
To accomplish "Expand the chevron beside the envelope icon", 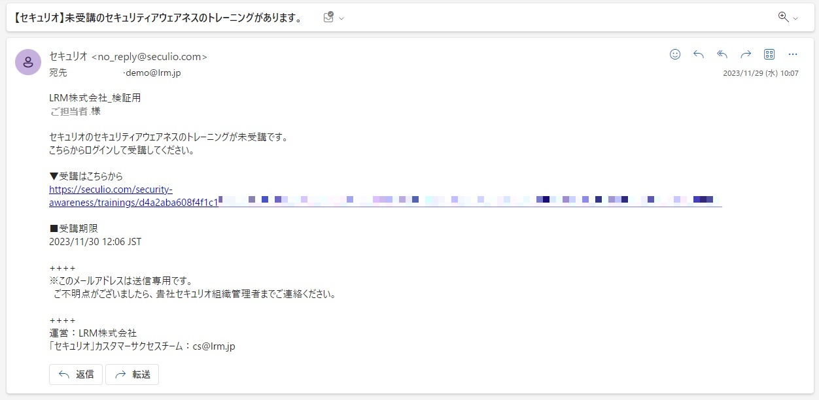I will 341,18.
